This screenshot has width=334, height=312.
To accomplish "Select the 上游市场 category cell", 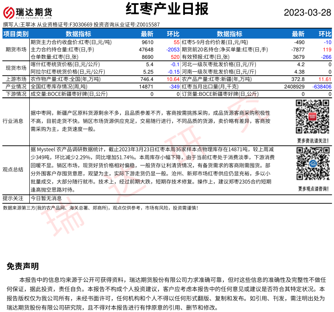I will 16,79.
